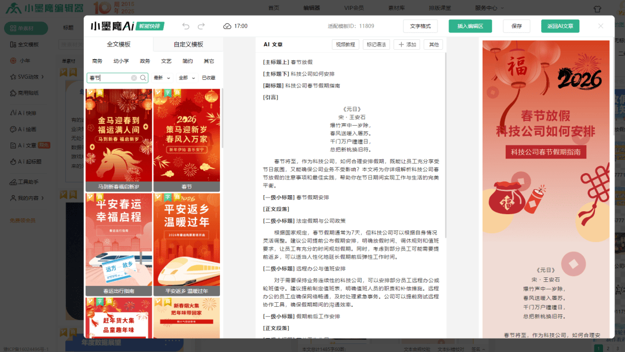Click the cloud save status icon
Viewport: 625px width, 352px height.
pyautogui.click(x=227, y=26)
